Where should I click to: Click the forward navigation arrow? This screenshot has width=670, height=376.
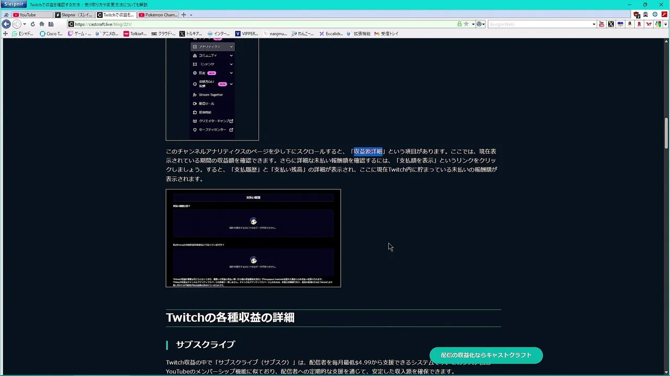[16, 24]
